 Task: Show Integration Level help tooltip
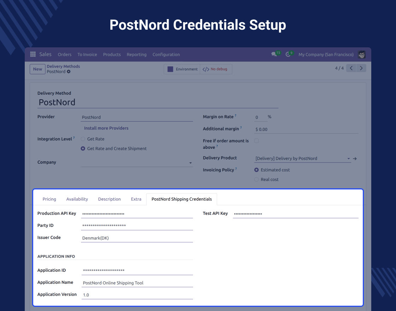pyautogui.click(x=74, y=138)
